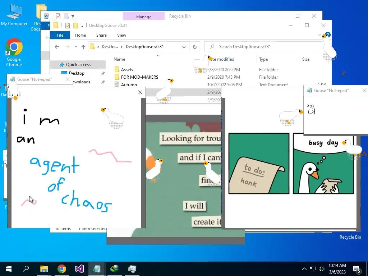Open the globe download manager taskbar icon
Viewport: 368px width, 276px height.
(x=115, y=269)
